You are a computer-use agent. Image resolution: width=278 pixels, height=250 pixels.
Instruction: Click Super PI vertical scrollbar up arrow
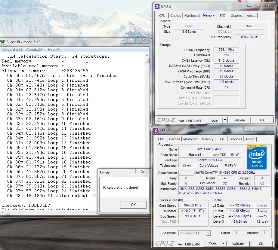tap(147, 55)
